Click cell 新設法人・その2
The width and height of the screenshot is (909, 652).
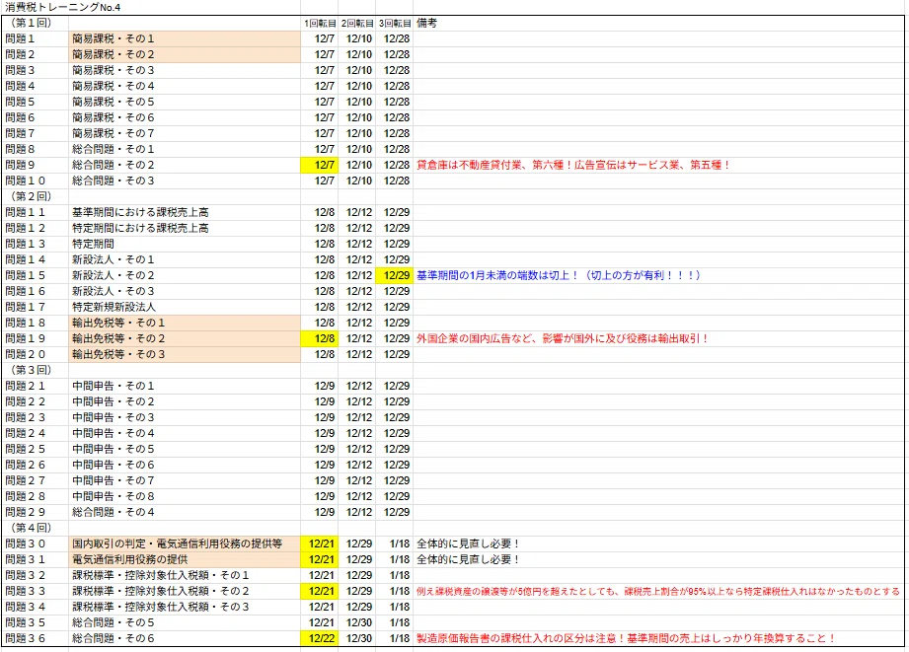click(185, 275)
